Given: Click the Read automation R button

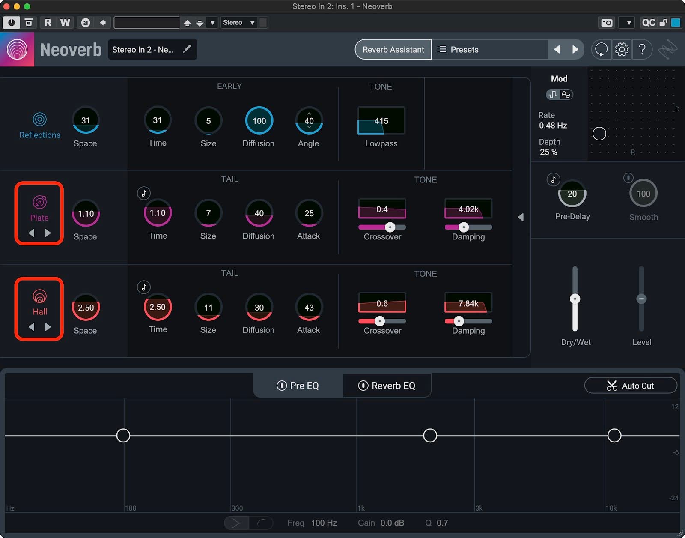Looking at the screenshot, I should click(x=48, y=23).
